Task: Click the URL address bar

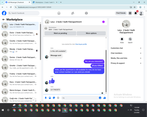Action: click(73, 7)
